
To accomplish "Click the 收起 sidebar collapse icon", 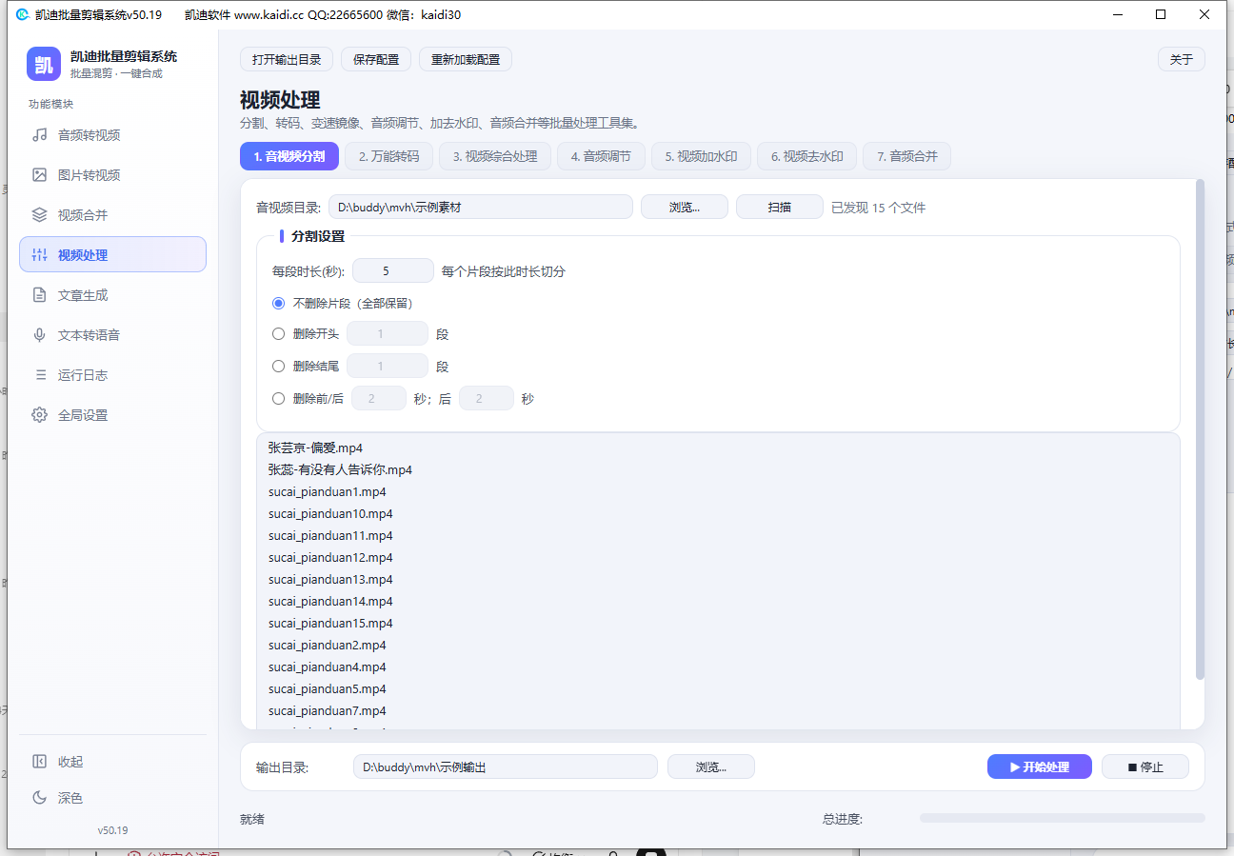I will 40,762.
